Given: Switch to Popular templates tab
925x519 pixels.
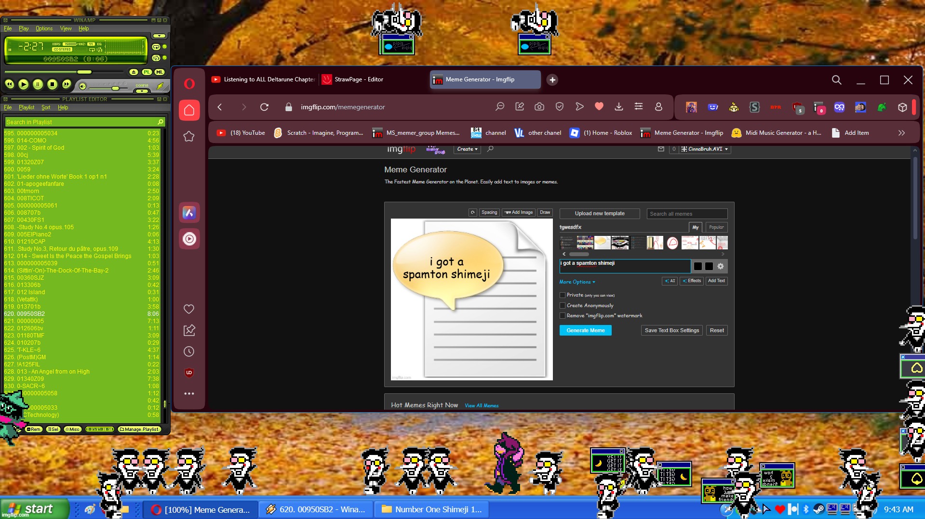Looking at the screenshot, I should pyautogui.click(x=716, y=227).
